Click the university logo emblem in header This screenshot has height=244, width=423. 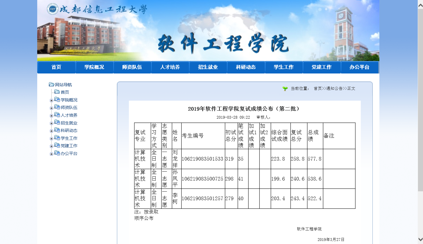(x=52, y=9)
